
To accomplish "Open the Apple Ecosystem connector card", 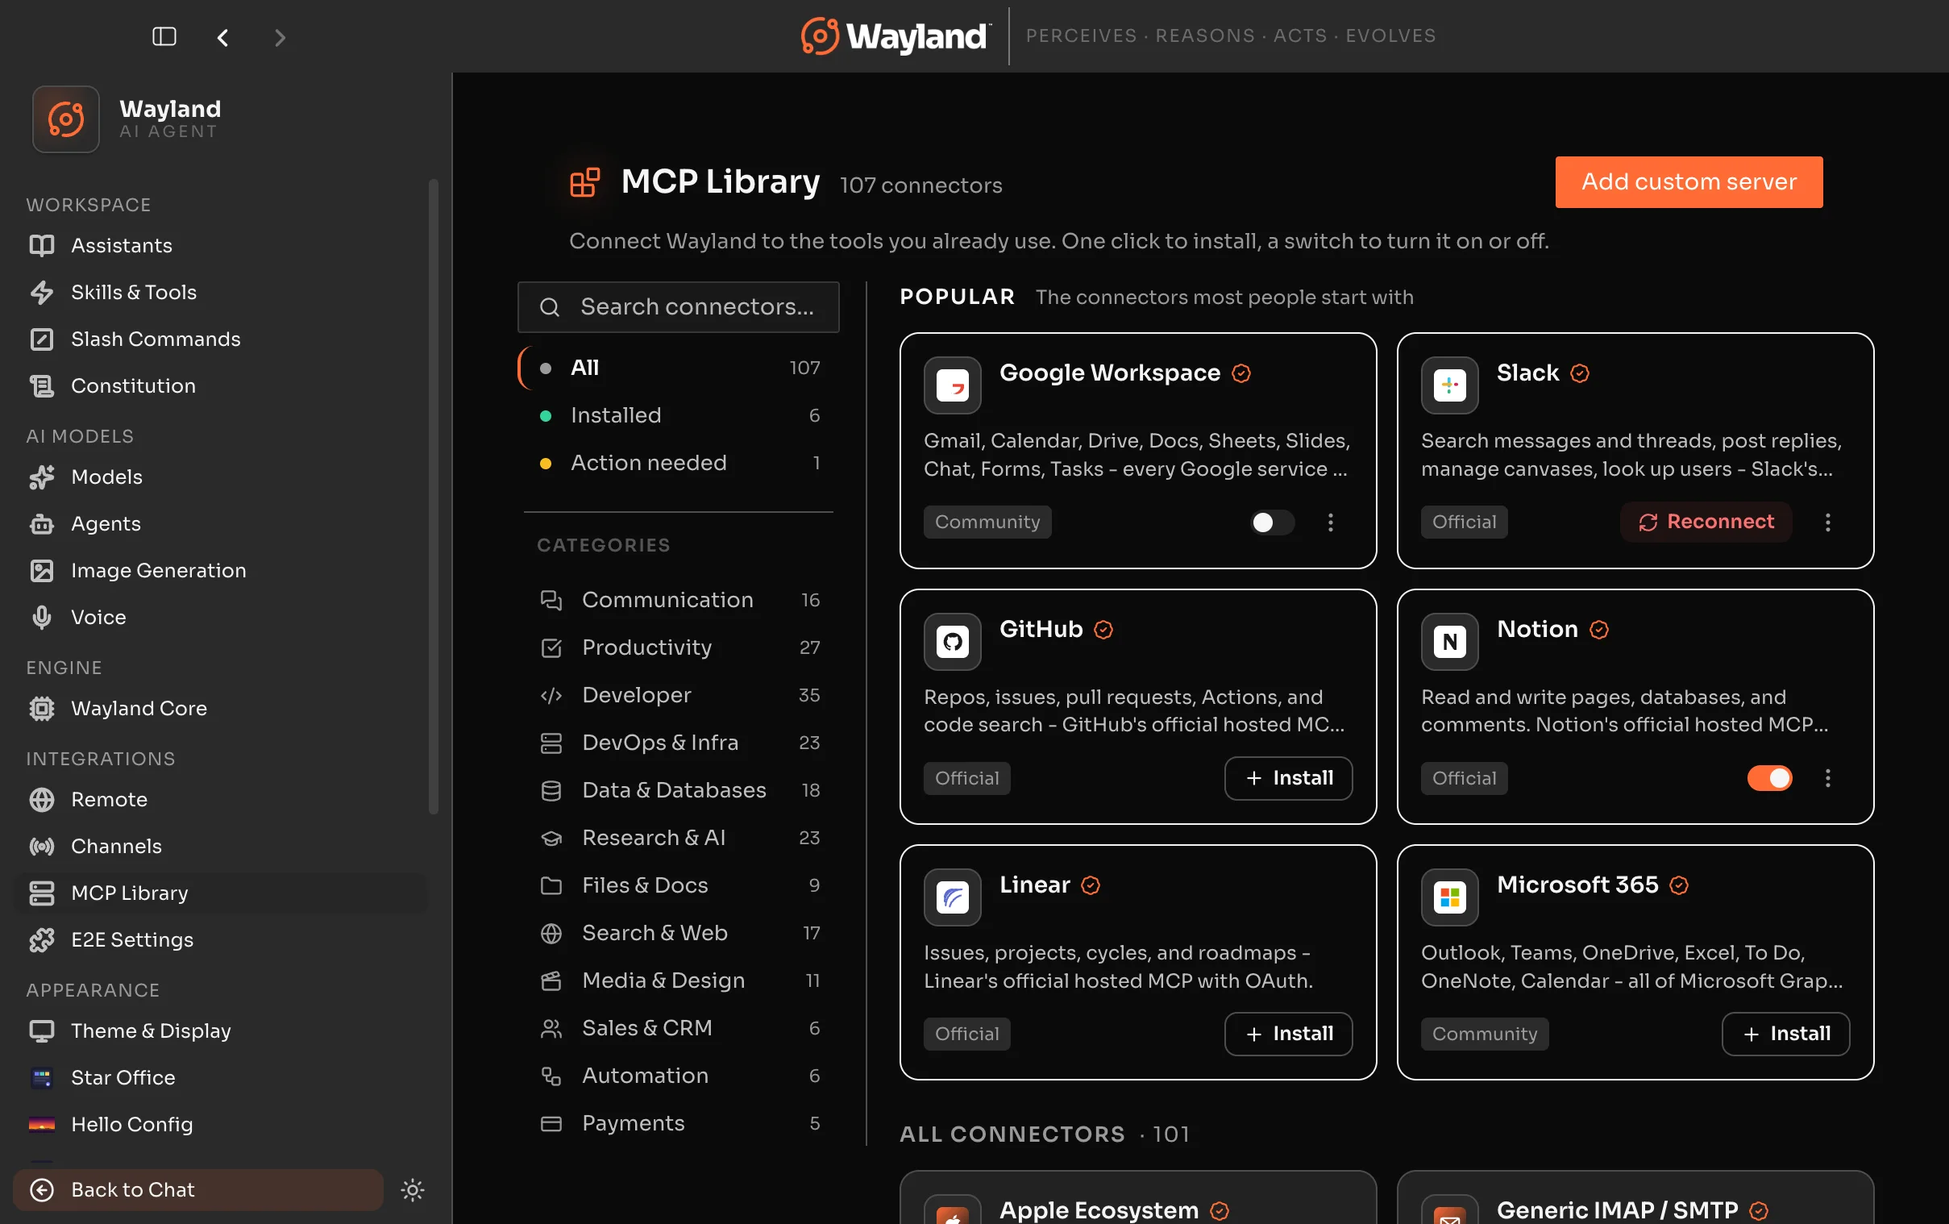I will pyautogui.click(x=1137, y=1197).
